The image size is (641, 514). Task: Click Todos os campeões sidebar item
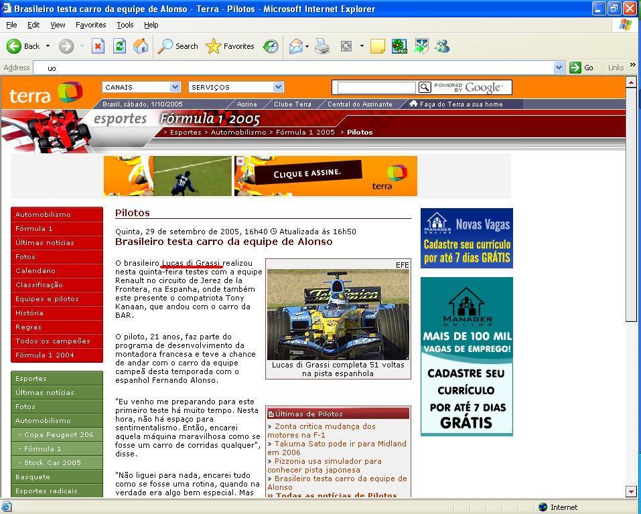57,341
